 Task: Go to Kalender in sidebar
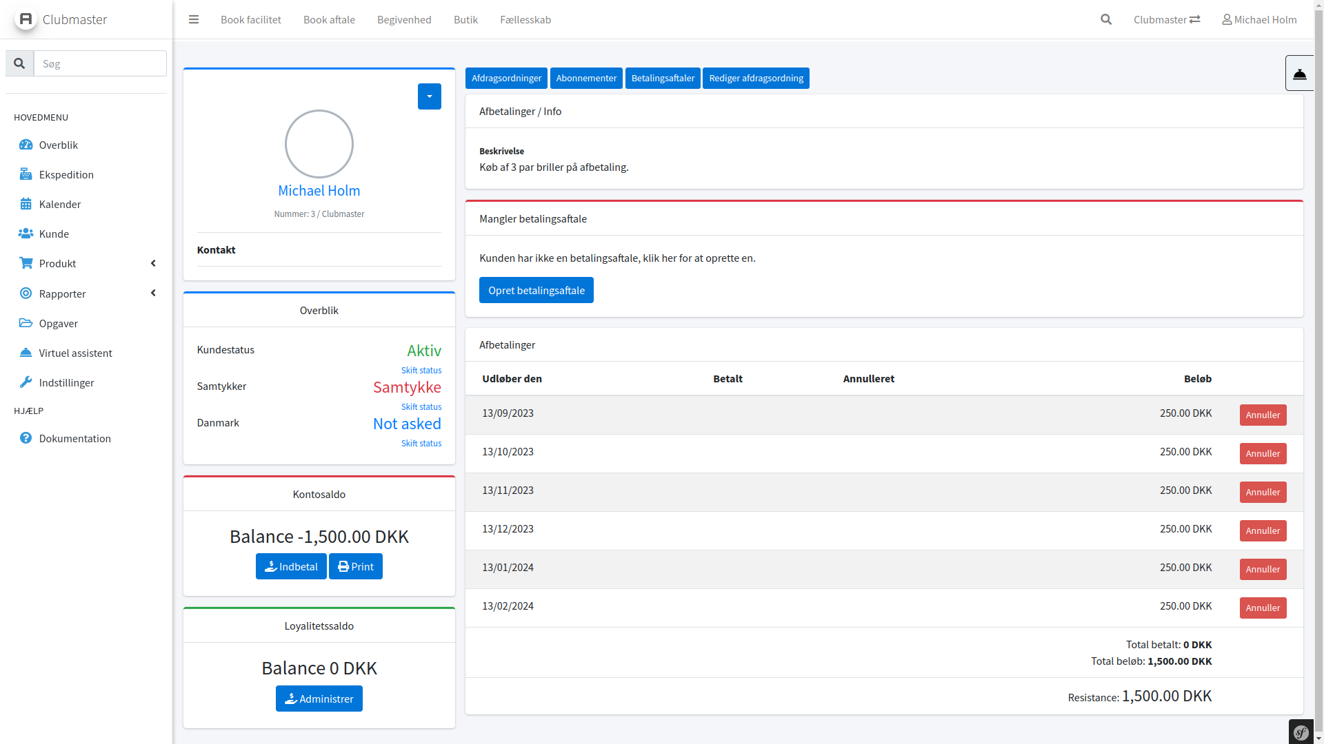(60, 204)
